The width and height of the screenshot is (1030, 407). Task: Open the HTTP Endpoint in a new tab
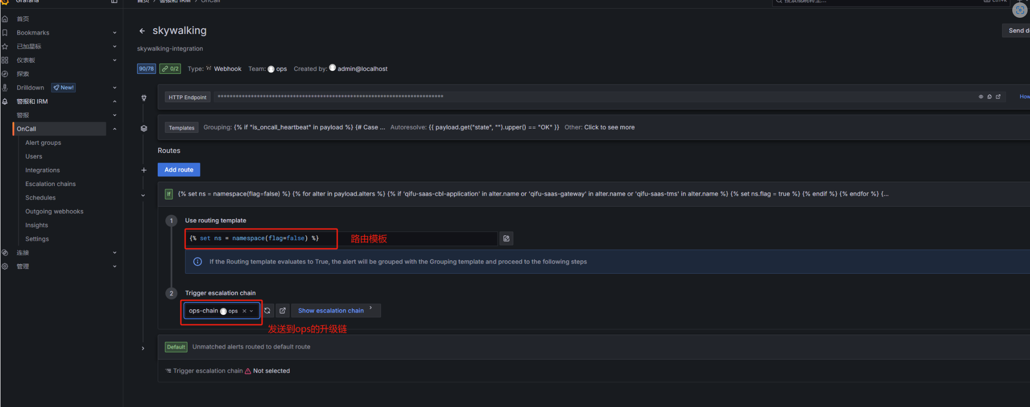tap(998, 97)
